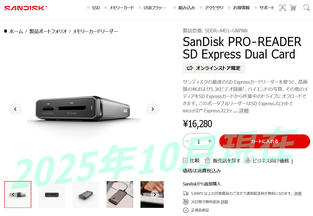Open the メモリーカード menu
The height and width of the screenshot is (216, 313).
[121, 8]
